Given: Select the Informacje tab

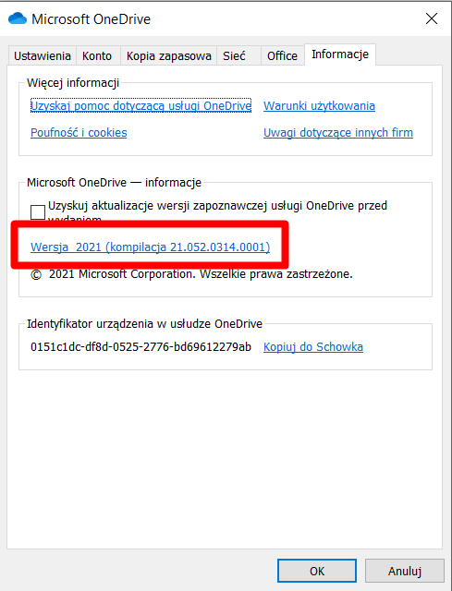Looking at the screenshot, I should pos(340,54).
